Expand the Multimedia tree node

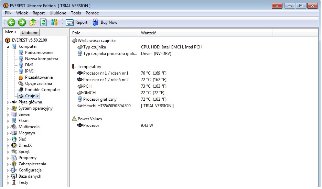pos(8,127)
